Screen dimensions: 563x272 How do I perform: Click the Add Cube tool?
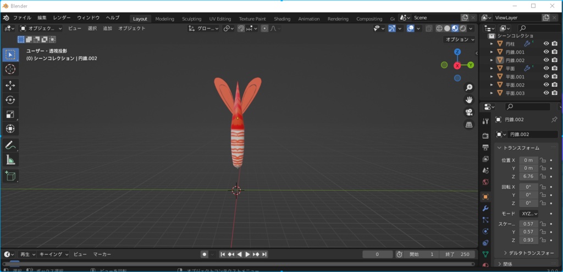(10, 176)
